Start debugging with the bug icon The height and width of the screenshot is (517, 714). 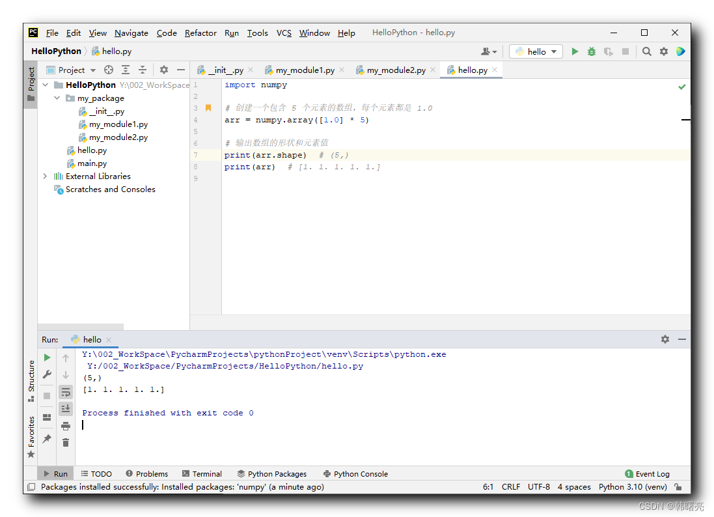[591, 51]
